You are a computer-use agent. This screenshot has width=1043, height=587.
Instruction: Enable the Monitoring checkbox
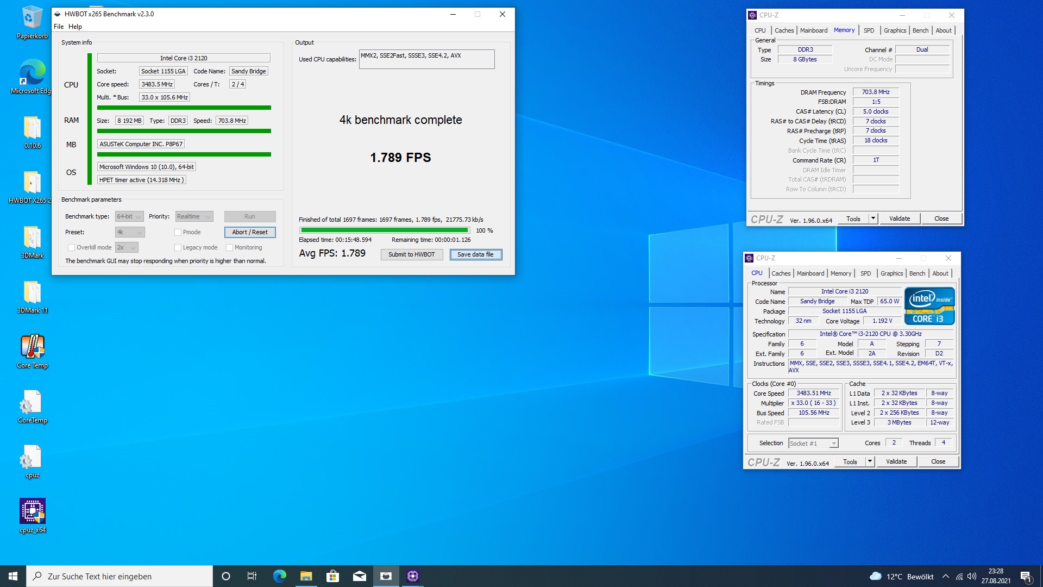coord(229,247)
